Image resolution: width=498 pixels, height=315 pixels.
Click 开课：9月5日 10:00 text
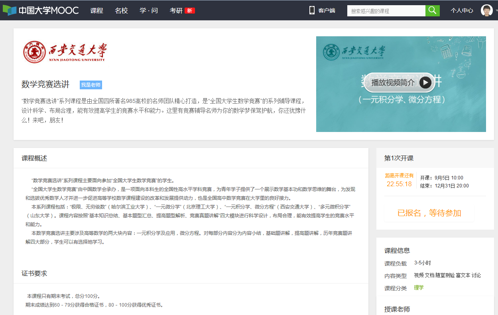442,178
